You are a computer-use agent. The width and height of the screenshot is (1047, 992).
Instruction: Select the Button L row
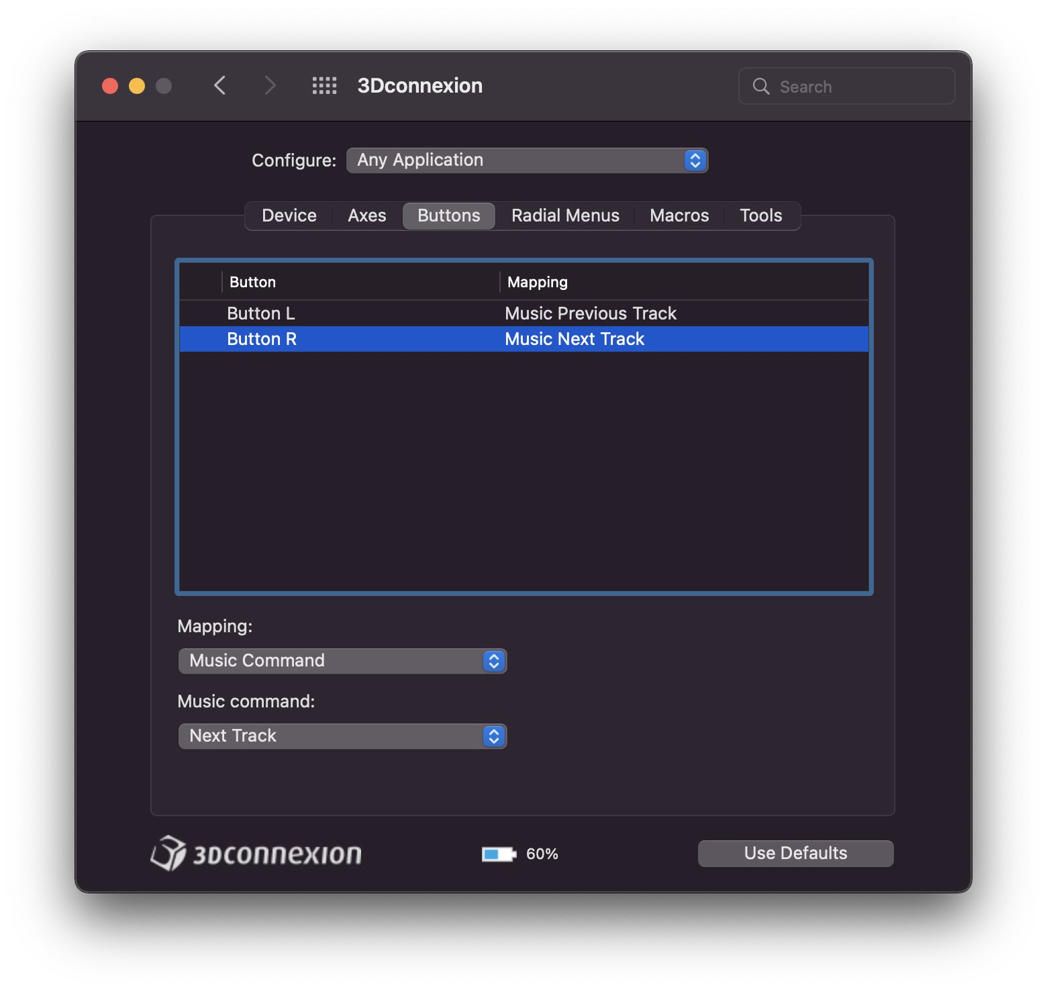(524, 313)
